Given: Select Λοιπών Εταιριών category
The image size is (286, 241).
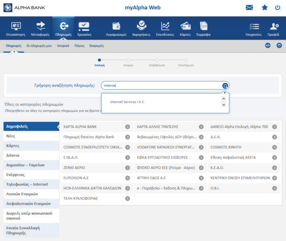Looking at the screenshot, I should coord(31,194).
